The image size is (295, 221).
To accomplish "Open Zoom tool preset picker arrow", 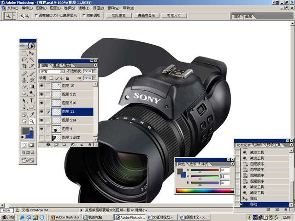I will point(14,16).
